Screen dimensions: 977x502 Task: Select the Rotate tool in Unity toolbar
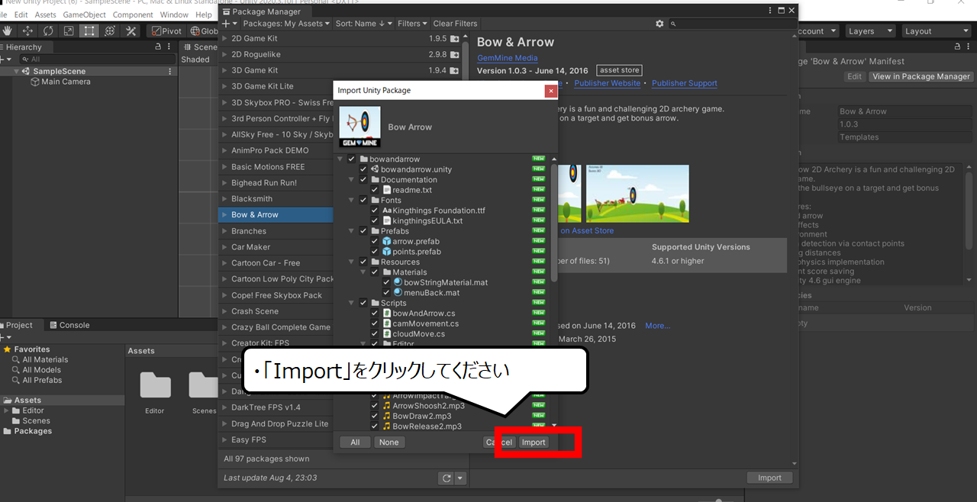(x=49, y=31)
